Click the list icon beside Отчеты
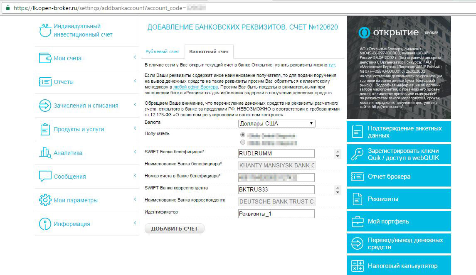This screenshot has width=476, height=275. pyautogui.click(x=45, y=81)
